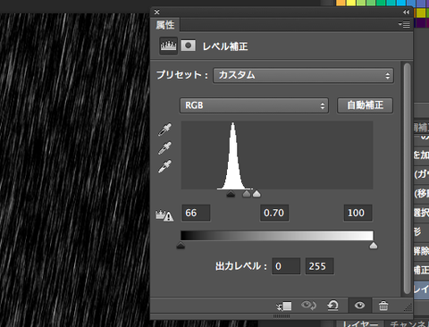Image resolution: width=429 pixels, height=327 pixels.
Task: Click the histogram warning recalculate icon
Action: click(164, 215)
